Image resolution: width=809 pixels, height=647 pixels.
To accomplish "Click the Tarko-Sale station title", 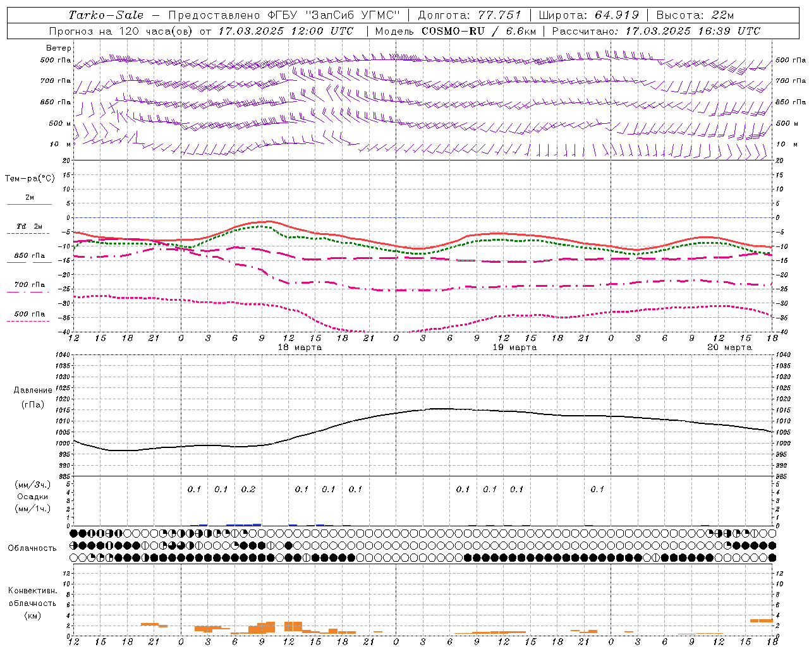I will (x=106, y=15).
